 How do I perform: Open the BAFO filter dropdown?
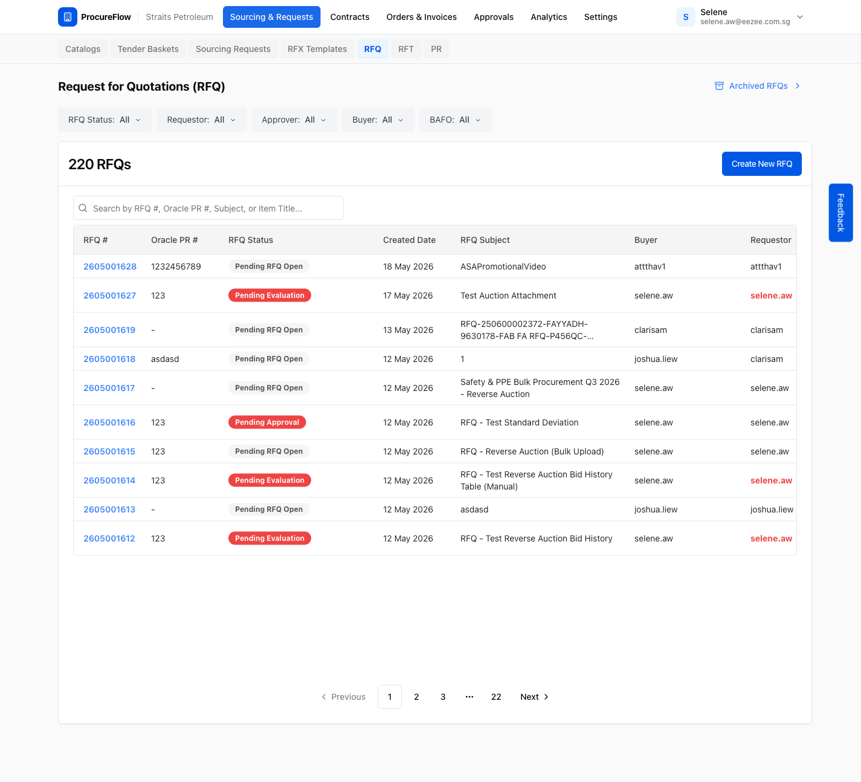[x=456, y=120]
